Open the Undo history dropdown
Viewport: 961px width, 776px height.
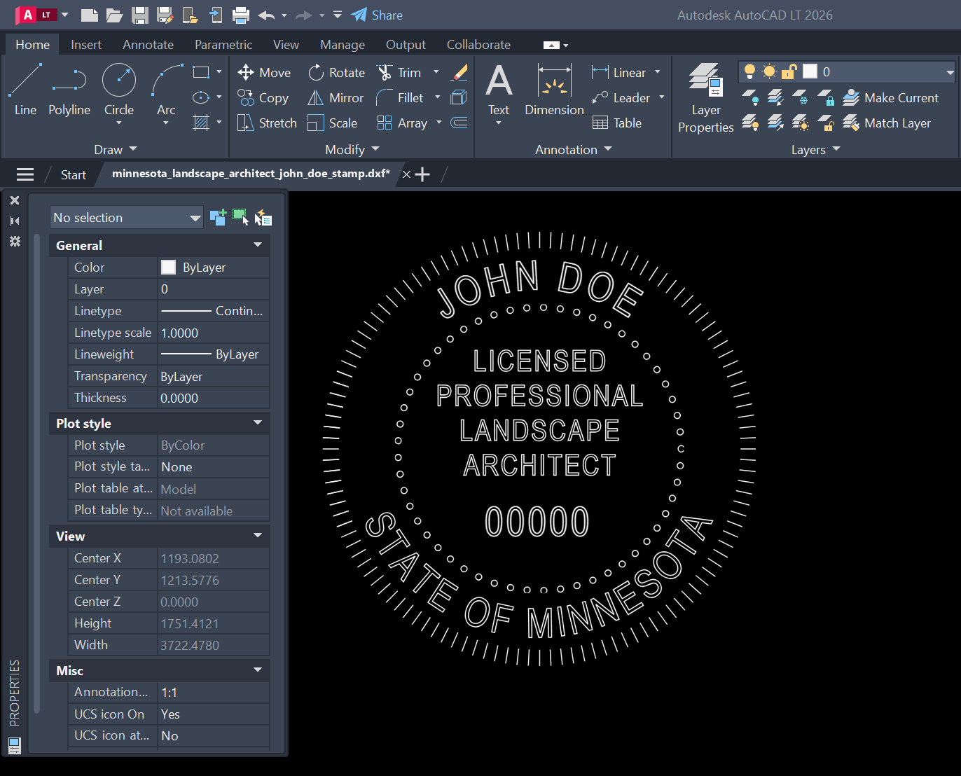pos(284,15)
